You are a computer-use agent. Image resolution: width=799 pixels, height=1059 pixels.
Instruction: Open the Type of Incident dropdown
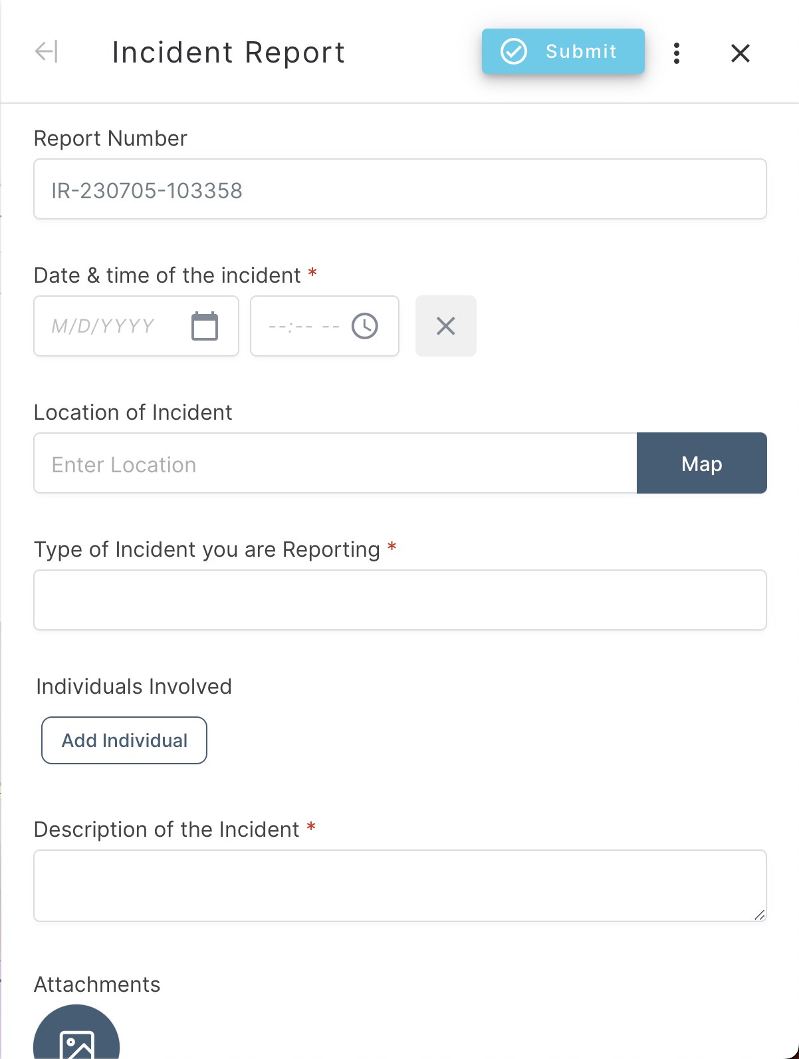(x=399, y=600)
